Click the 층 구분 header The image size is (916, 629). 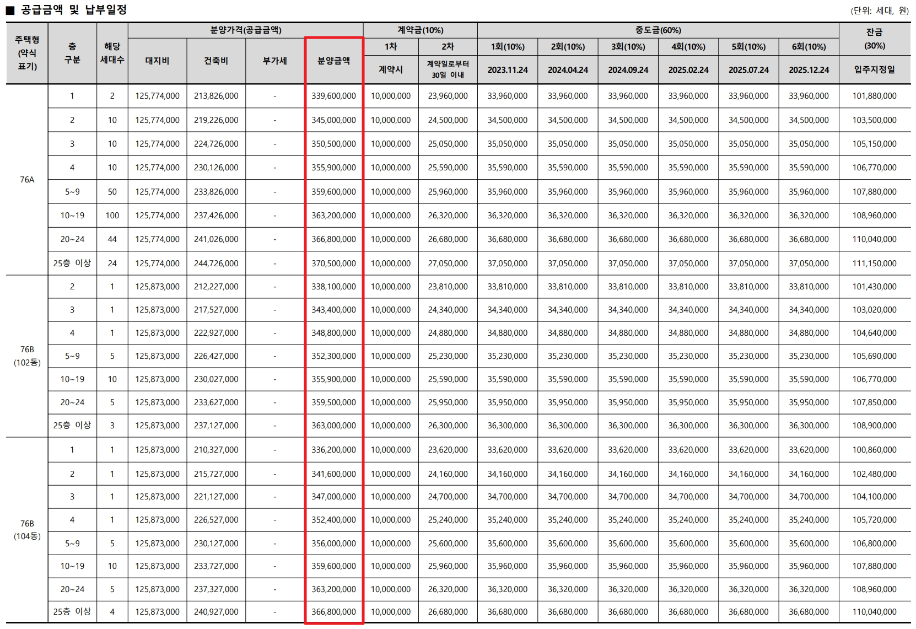(72, 53)
